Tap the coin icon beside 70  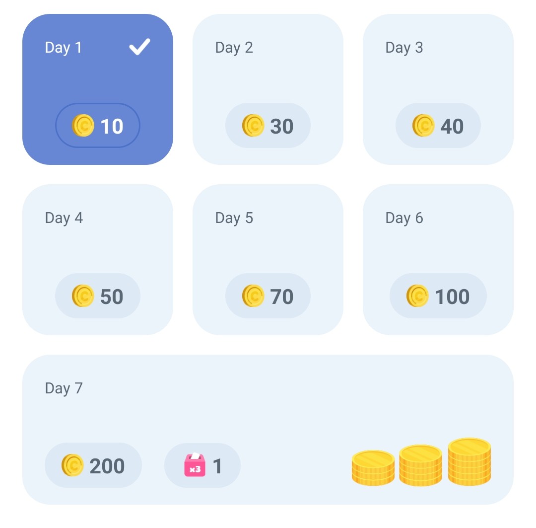click(253, 296)
